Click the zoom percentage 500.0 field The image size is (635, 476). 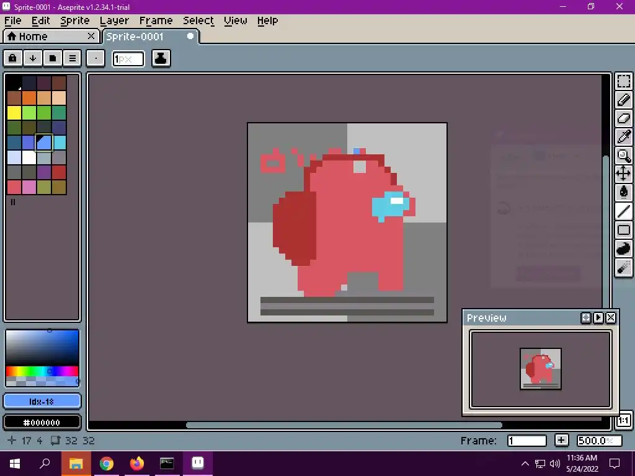[x=600, y=441]
